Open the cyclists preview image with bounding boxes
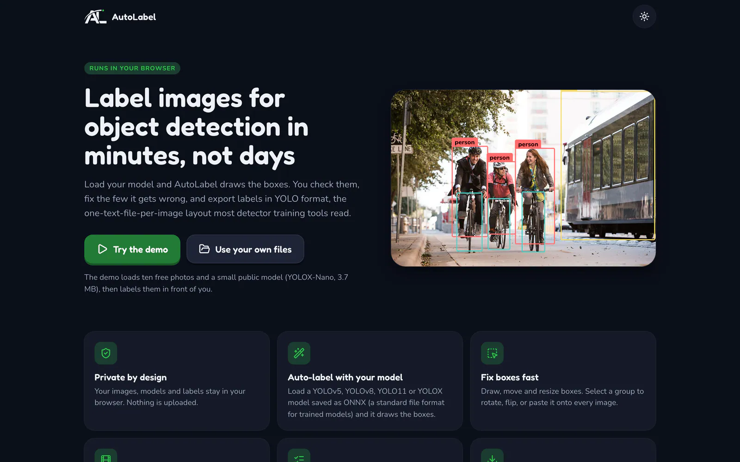The width and height of the screenshot is (740, 462). (523, 178)
